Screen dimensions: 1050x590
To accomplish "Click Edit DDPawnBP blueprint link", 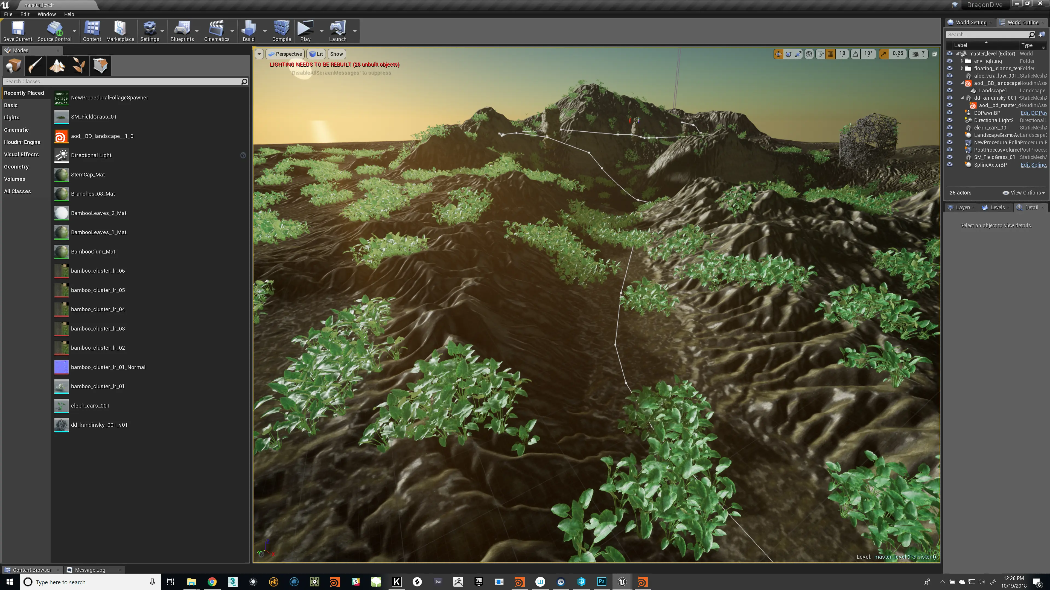I will pyautogui.click(x=1033, y=113).
